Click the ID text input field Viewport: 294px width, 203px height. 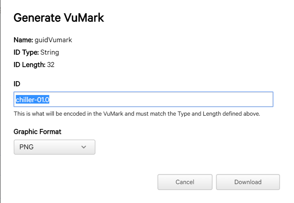143,99
